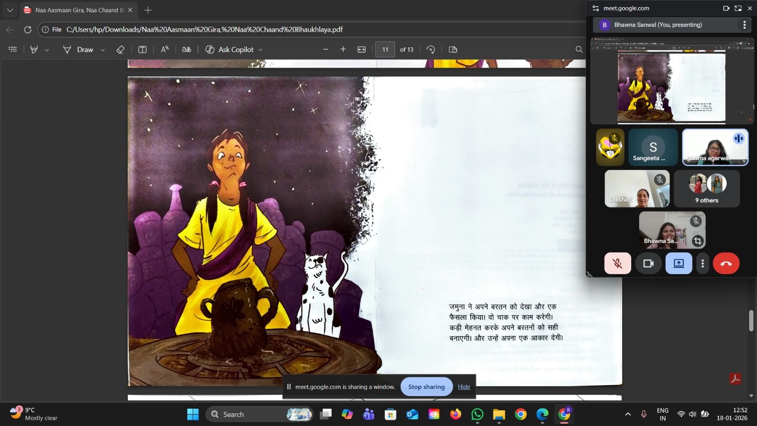This screenshot has width=757, height=426.
Task: Toggle fit to width view
Action: click(361, 49)
